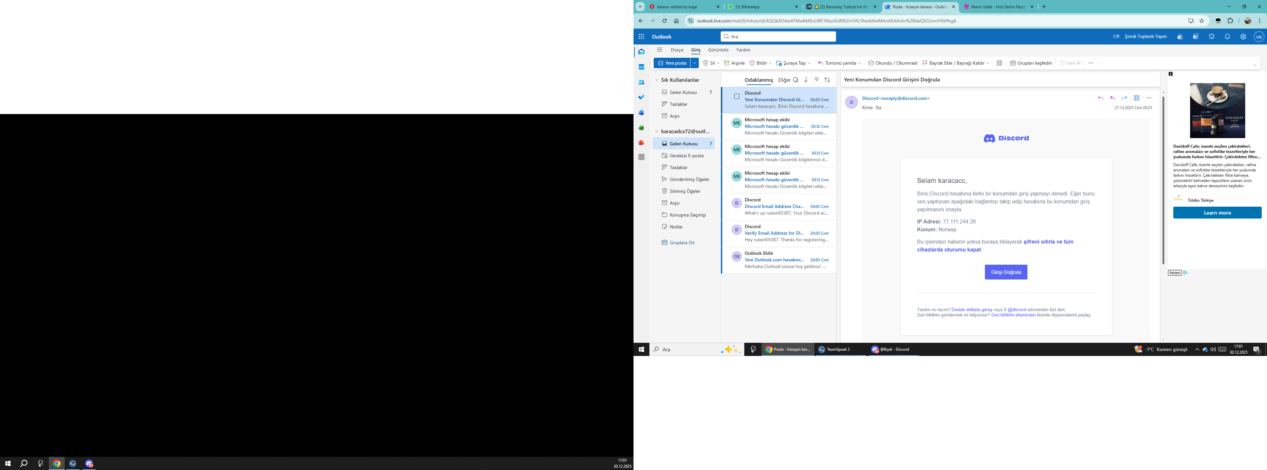The image size is (1267, 470).
Task: Open the Dosya menu
Action: tap(677, 50)
